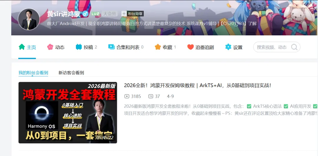Click the 大会员 membership badge
Viewport: 318px width, 156px height.
[x=110, y=14]
